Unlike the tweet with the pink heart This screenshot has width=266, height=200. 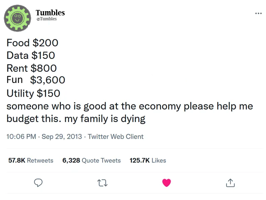pyautogui.click(x=166, y=183)
